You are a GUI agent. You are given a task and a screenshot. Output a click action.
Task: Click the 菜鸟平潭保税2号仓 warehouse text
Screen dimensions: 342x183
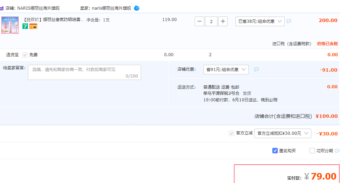pos(221,93)
